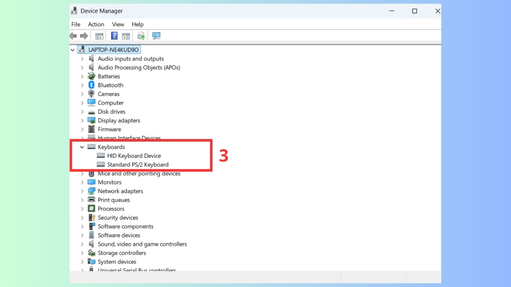Click the Bluetooth logo icon
The width and height of the screenshot is (511, 287).
91,85
